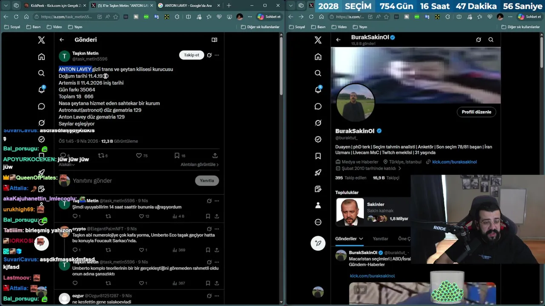Image resolution: width=545 pixels, height=306 pixels.
Task: Click BurakSakinOl profile avatar photo
Action: [x=356, y=102]
